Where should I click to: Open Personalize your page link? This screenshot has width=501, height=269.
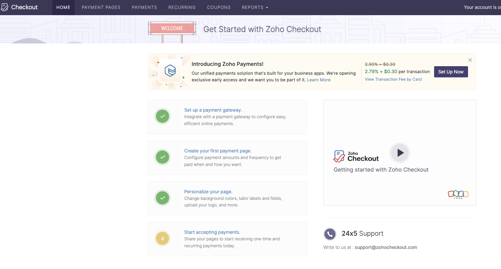208,192
